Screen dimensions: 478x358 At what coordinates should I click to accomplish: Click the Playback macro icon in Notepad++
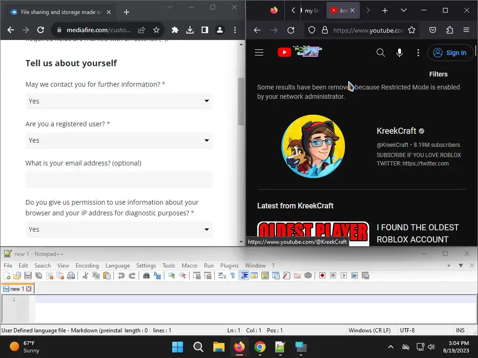[344, 275]
